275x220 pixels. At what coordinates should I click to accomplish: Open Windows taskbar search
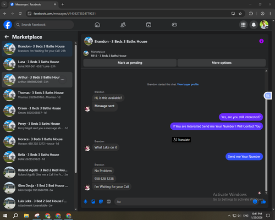[x=15, y=216]
